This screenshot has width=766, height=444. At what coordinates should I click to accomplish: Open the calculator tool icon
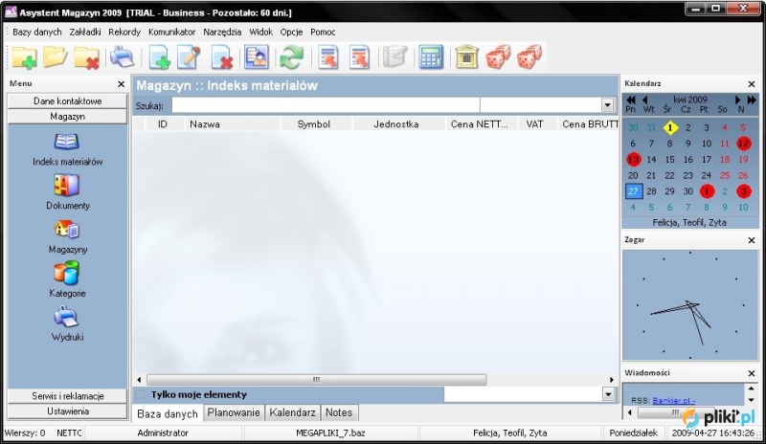coord(430,57)
